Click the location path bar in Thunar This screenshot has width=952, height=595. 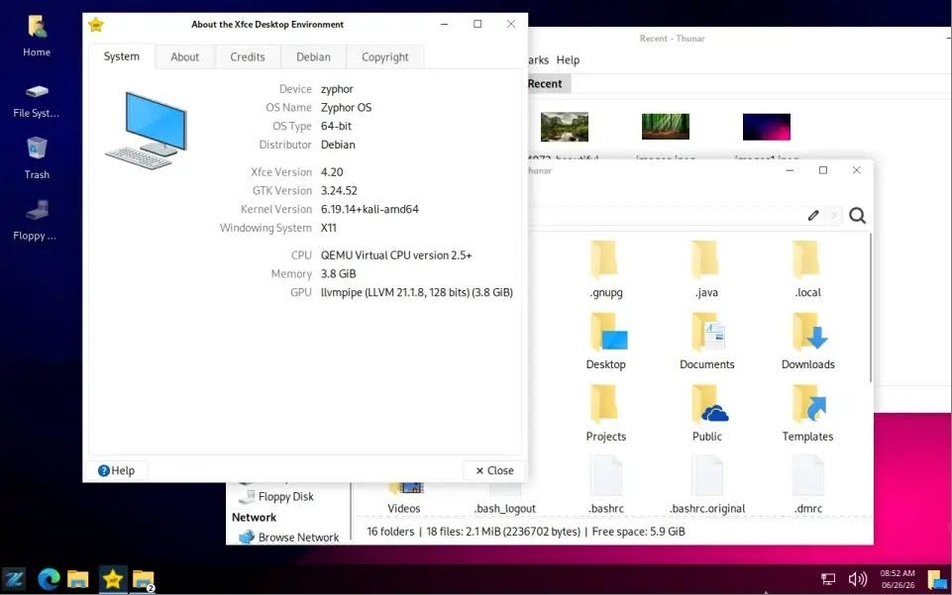coord(665,216)
